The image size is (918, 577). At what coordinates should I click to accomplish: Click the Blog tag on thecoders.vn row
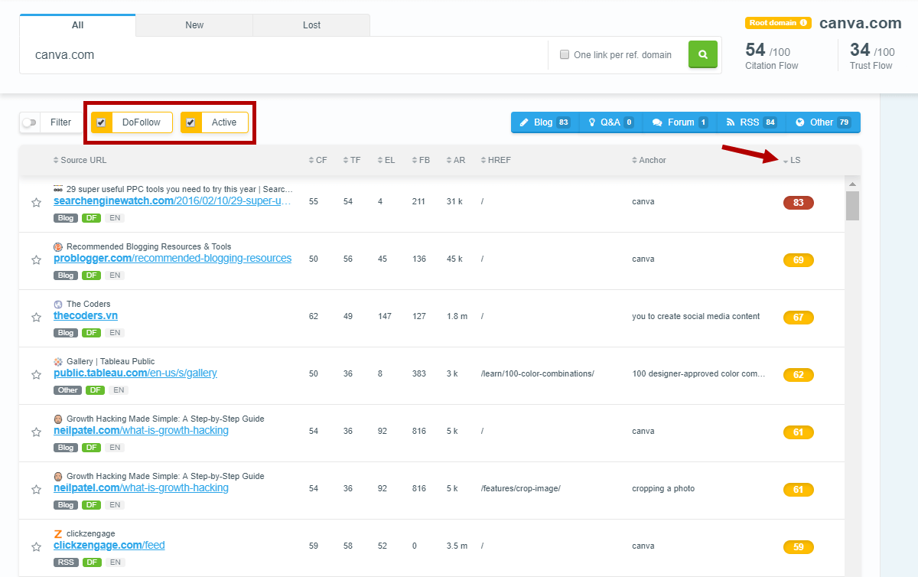pyautogui.click(x=66, y=333)
